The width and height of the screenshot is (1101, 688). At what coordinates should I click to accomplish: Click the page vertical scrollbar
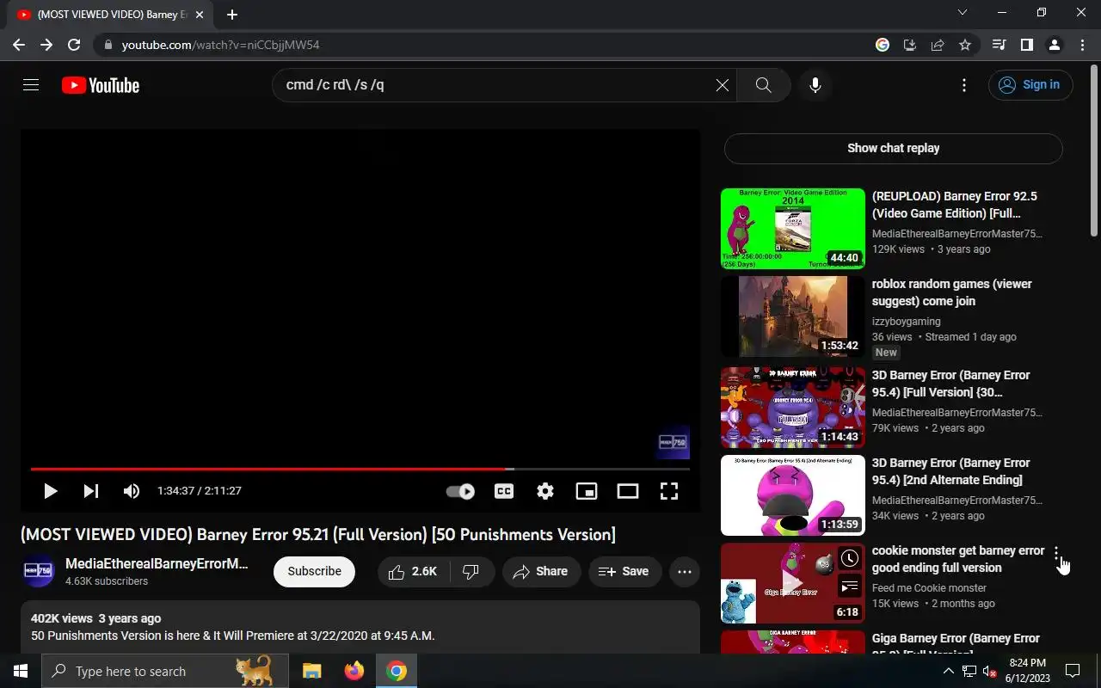(x=1094, y=149)
